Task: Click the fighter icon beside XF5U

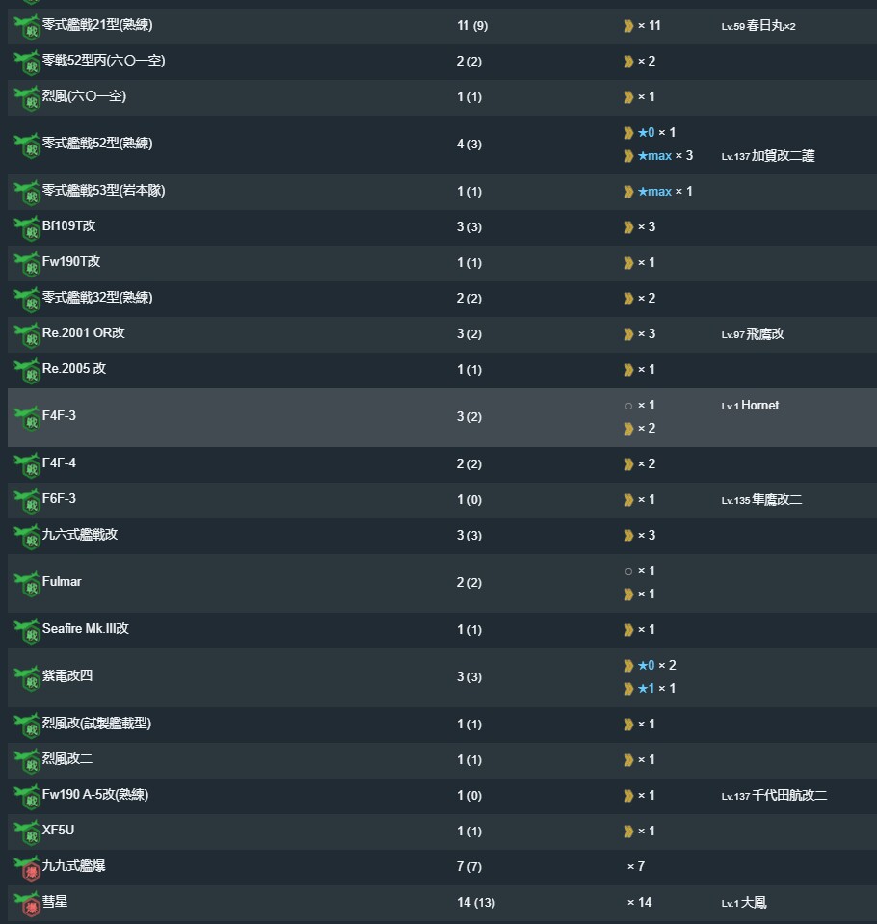Action: click(x=27, y=832)
